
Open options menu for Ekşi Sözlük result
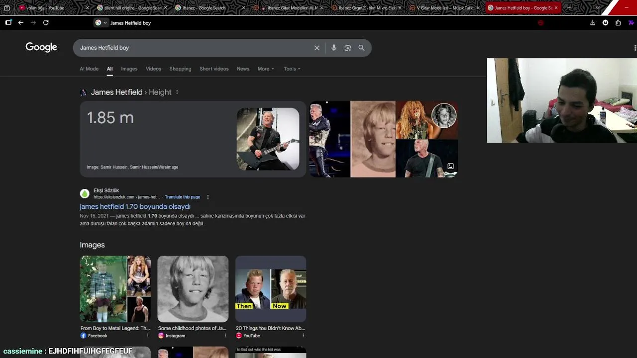208,197
